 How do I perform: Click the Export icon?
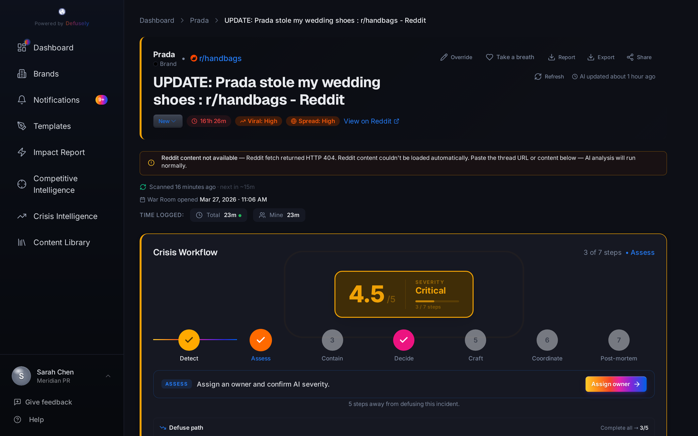coord(591,57)
